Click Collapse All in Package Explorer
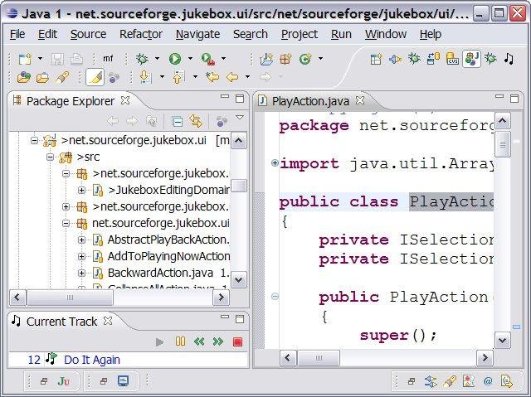Viewport: 531px width, 397px height. [x=177, y=121]
